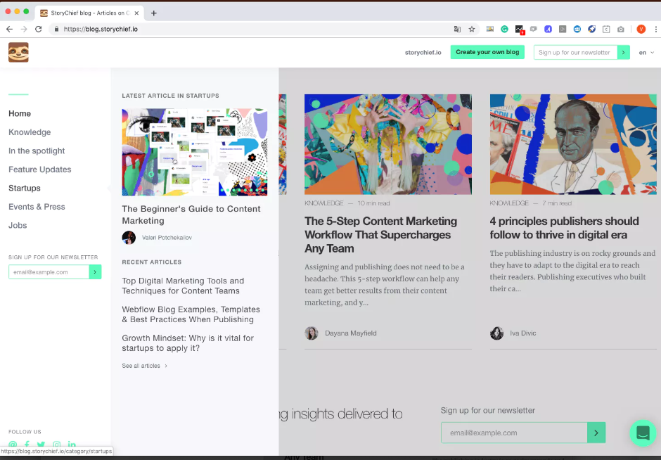This screenshot has width=661, height=460.
Task: Click the blue group extension icon
Action: pos(577,29)
